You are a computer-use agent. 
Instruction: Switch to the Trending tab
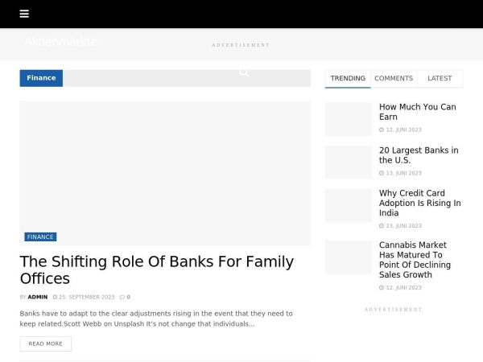click(x=348, y=78)
